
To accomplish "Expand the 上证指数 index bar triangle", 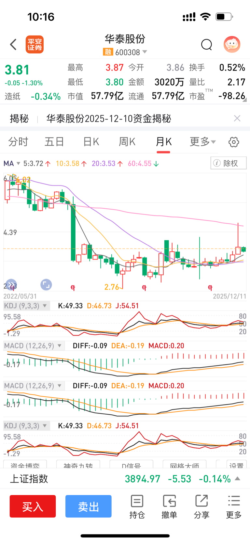I will [238, 479].
